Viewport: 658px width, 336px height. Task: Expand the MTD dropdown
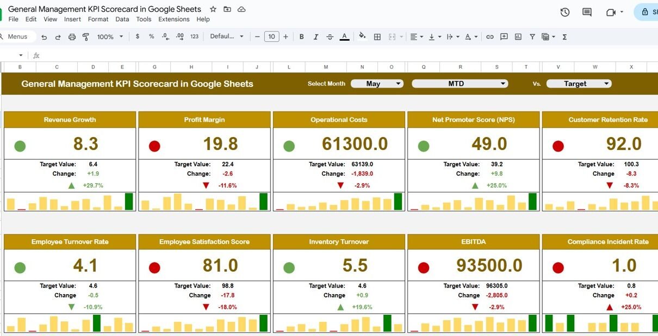click(x=460, y=84)
